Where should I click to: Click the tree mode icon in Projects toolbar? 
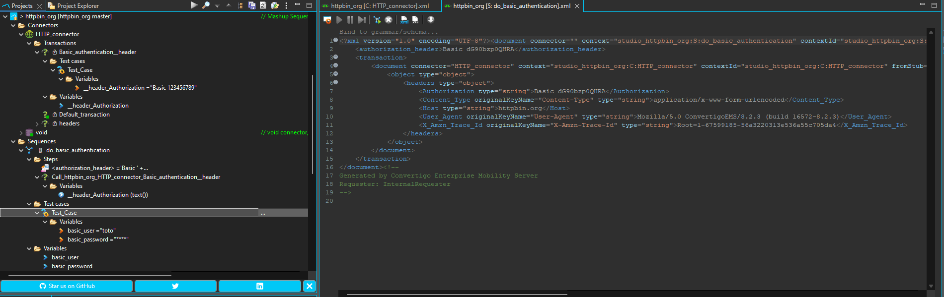pyautogui.click(x=240, y=5)
